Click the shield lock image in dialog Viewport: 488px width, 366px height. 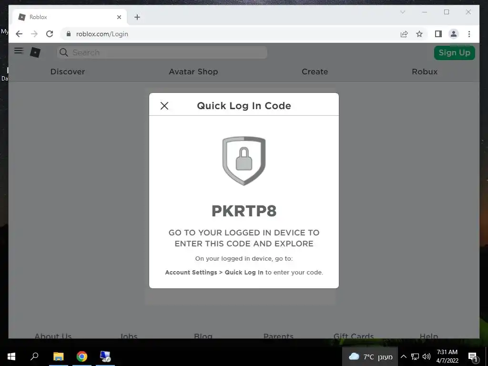(x=244, y=161)
